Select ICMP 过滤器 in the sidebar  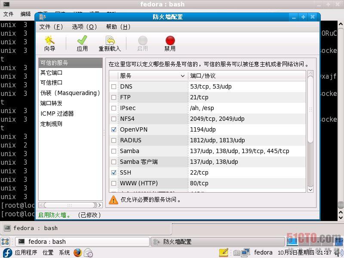point(71,114)
